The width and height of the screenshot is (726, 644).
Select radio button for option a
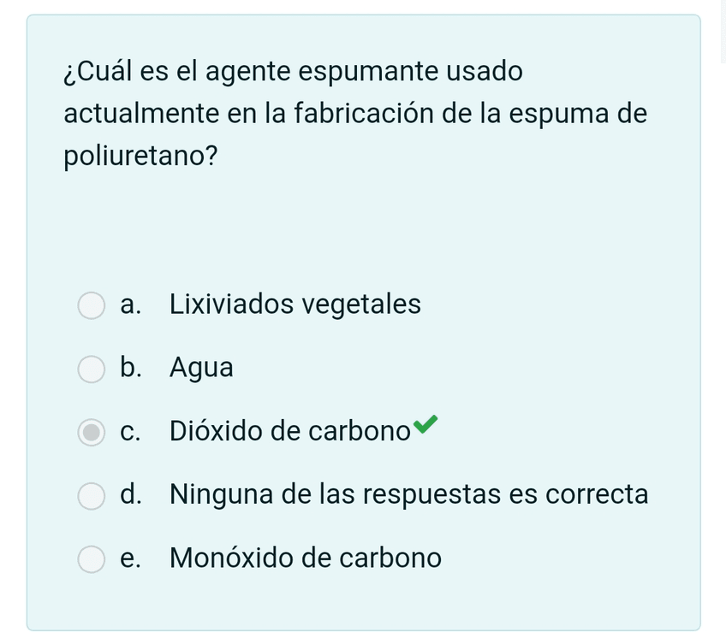click(92, 305)
